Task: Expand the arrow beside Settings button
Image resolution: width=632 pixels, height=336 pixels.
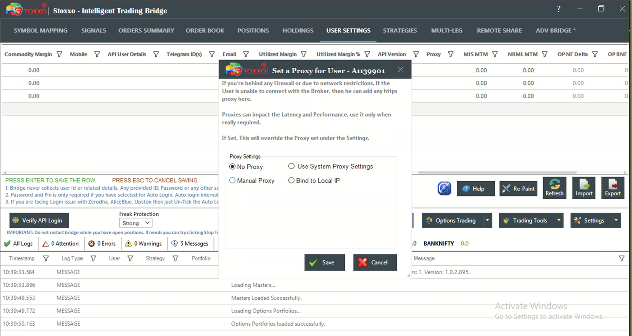Action: click(x=616, y=220)
